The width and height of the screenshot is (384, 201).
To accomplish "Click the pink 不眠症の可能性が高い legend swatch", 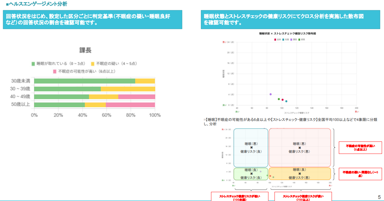I will [55, 71].
